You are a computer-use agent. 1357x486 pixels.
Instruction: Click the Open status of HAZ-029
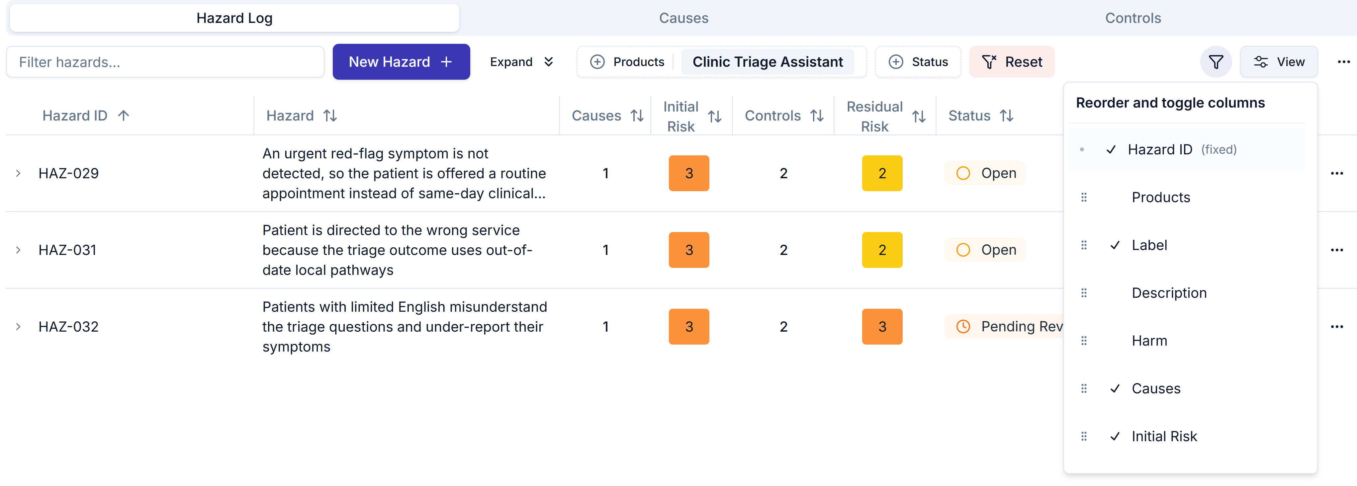pos(985,173)
